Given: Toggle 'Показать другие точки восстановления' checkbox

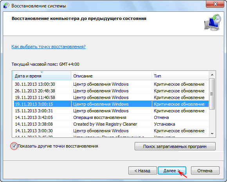Looking at the screenshot, I should 14,146.
